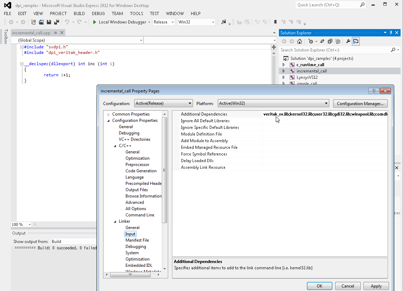Screen dimensions: 403x291
Task: Collapse the inc function code block
Action: point(22,64)
